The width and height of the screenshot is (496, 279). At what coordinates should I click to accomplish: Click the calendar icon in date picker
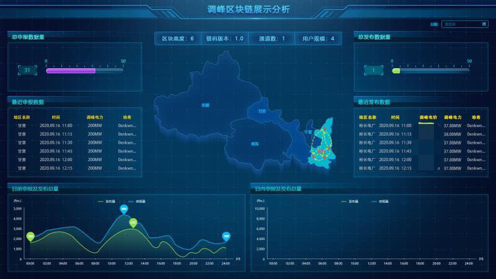485,24
